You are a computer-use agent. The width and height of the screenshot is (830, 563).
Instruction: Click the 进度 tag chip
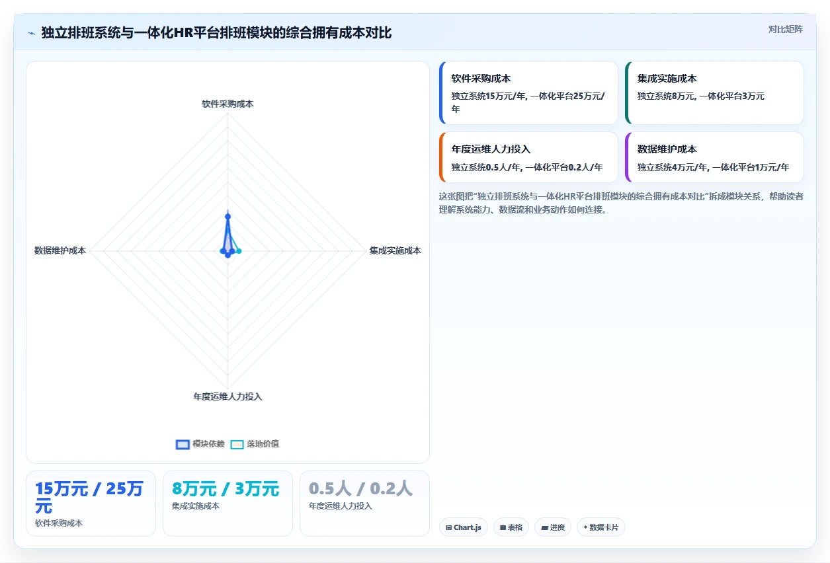pos(553,527)
